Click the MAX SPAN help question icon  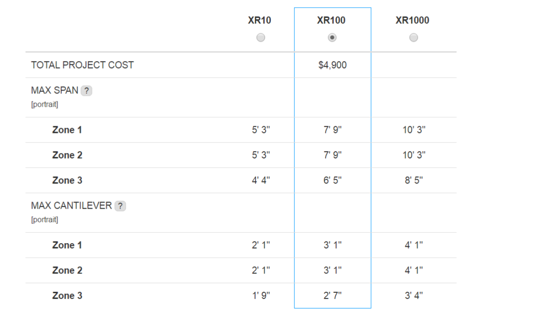click(x=87, y=91)
